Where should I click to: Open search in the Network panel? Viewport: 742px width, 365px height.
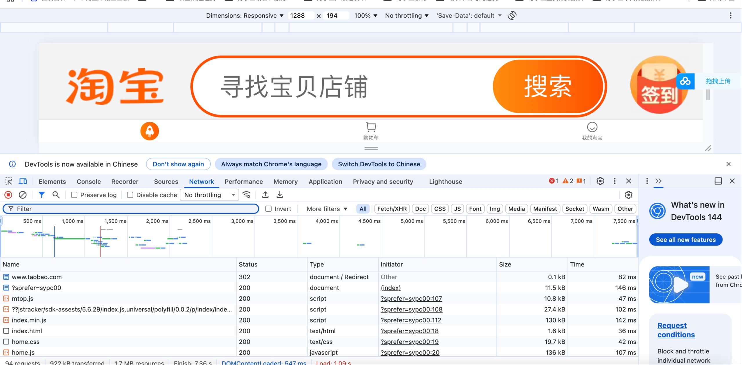click(x=56, y=195)
